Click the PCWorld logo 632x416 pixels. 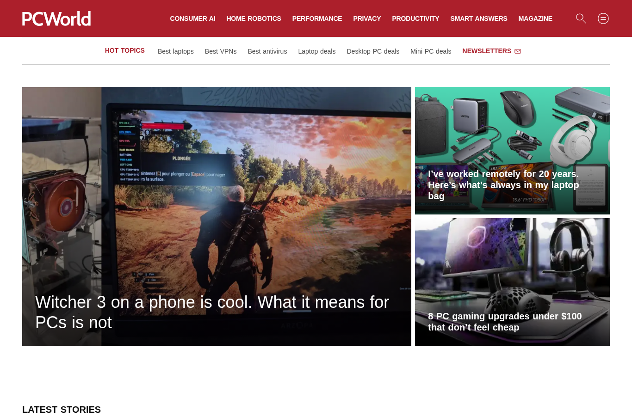(x=56, y=18)
